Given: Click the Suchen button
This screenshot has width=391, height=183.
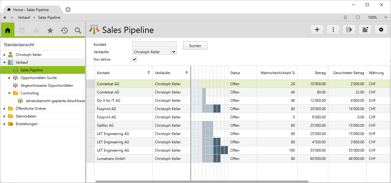Looking at the screenshot, I should pos(195,46).
